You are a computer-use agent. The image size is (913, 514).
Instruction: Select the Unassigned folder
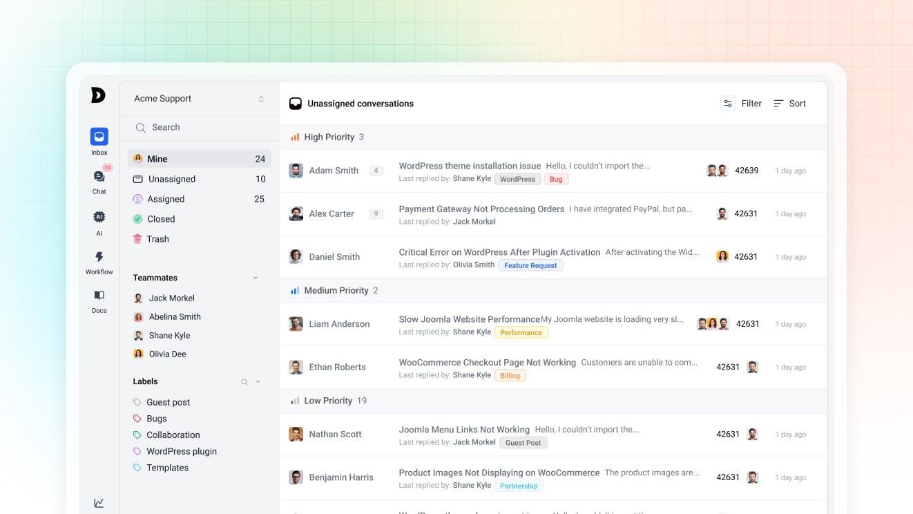172,179
